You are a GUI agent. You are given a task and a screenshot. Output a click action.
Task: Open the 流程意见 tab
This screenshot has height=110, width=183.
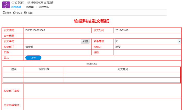click(x=44, y=7)
